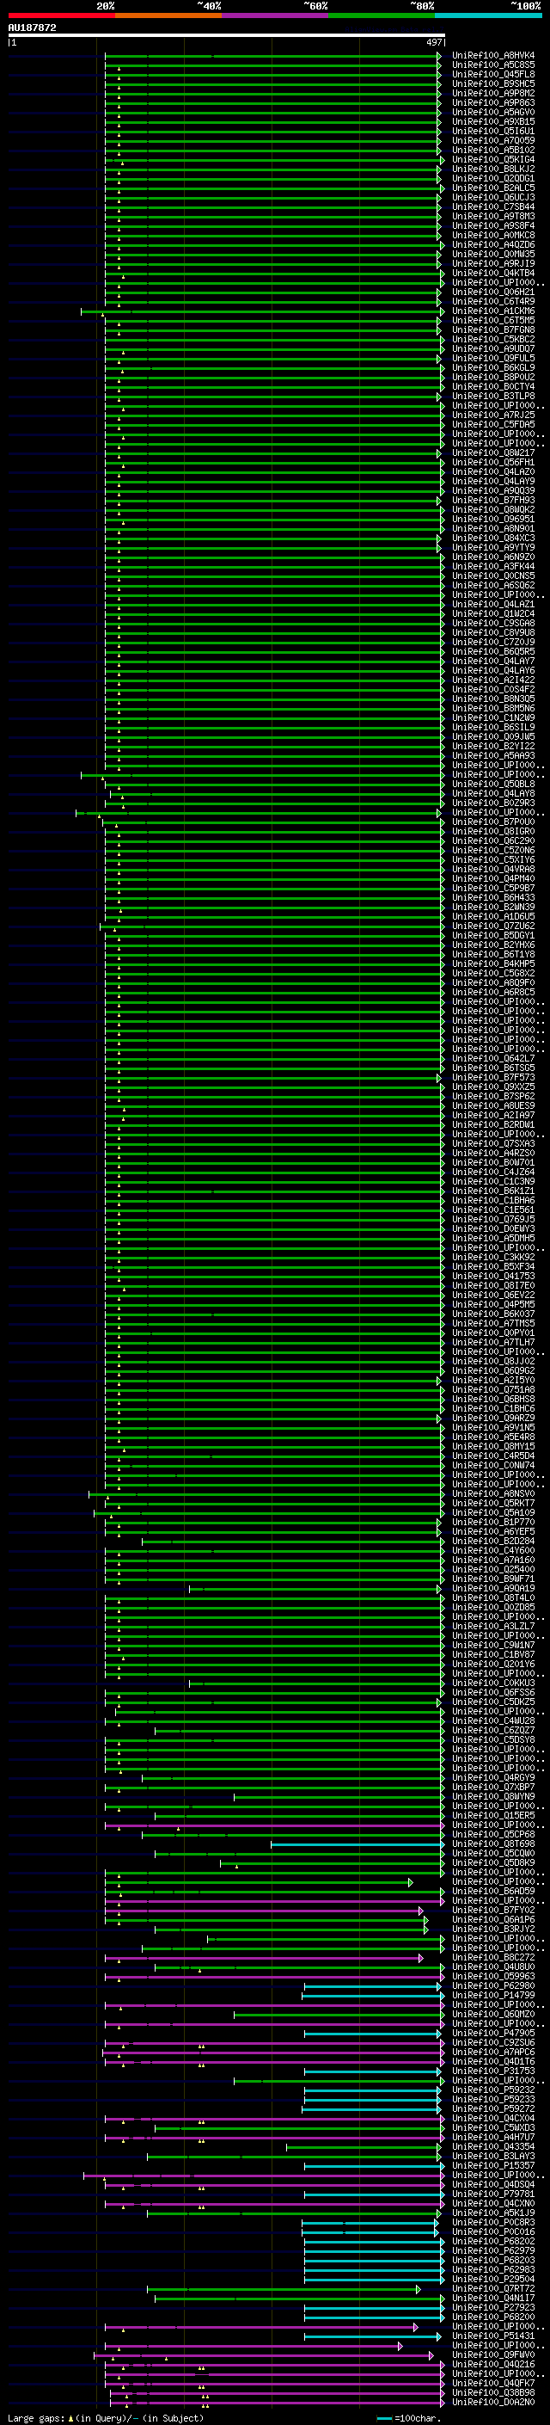Click the UniRef100_B7FGN8 label
This screenshot has width=550, height=2425.
click(x=492, y=330)
